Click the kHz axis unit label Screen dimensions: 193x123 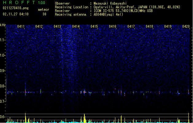click(3, 25)
